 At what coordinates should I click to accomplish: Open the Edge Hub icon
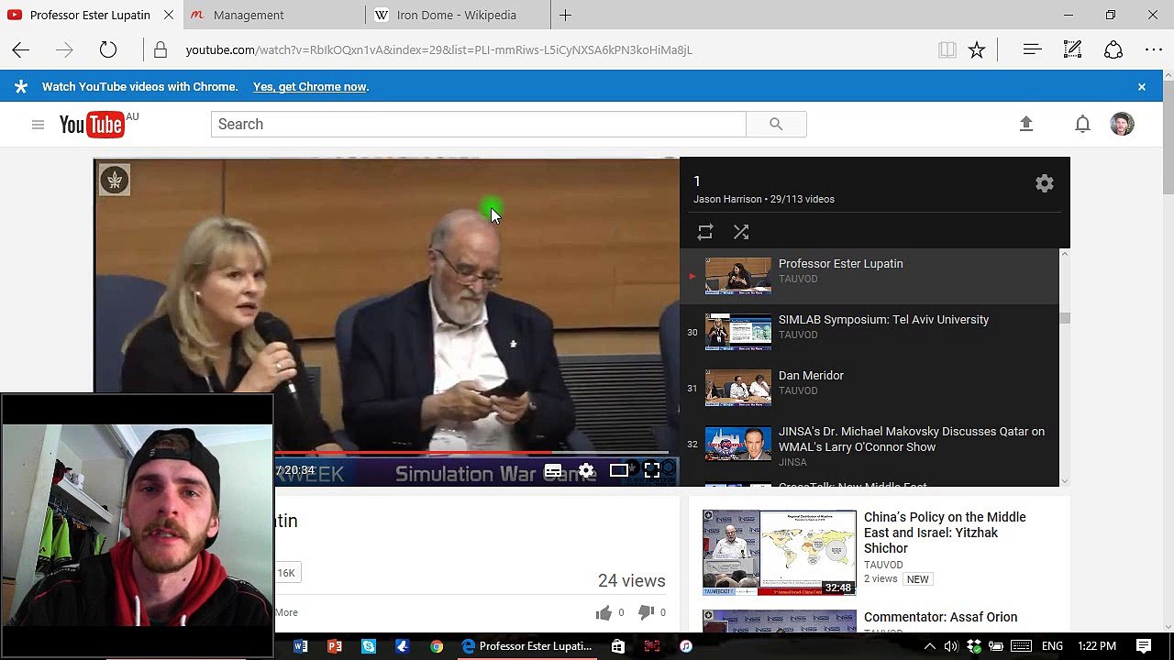pos(1032,50)
